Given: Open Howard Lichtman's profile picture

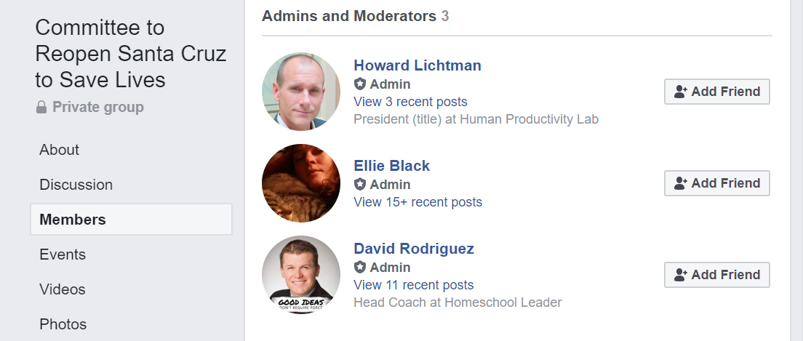Looking at the screenshot, I should (301, 92).
